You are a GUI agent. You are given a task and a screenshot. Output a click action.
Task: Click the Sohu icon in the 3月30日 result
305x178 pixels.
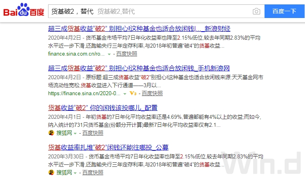click(51, 172)
